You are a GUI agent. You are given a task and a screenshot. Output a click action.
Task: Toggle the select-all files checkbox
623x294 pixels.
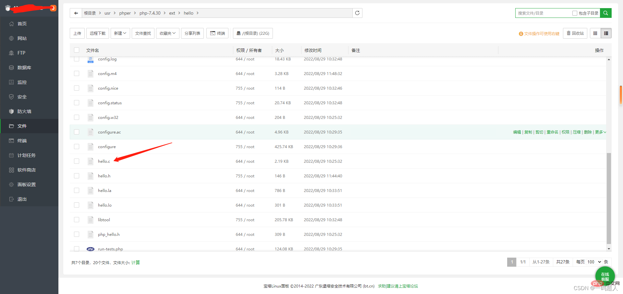tap(77, 50)
